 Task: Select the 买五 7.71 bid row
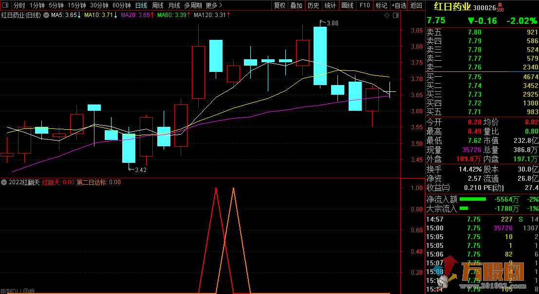[x=482, y=112]
